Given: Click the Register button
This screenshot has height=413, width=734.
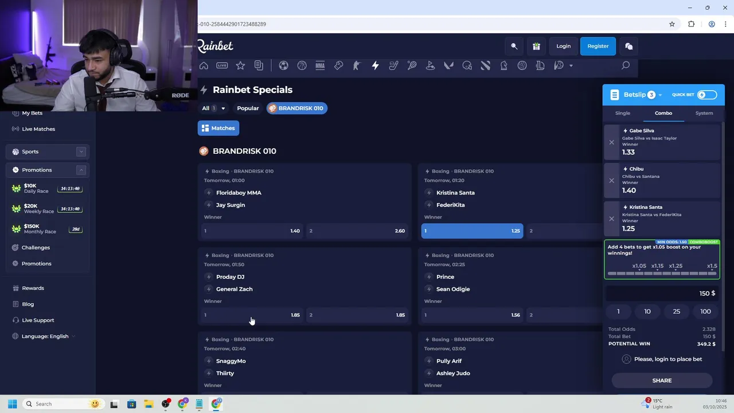Looking at the screenshot, I should [598, 46].
